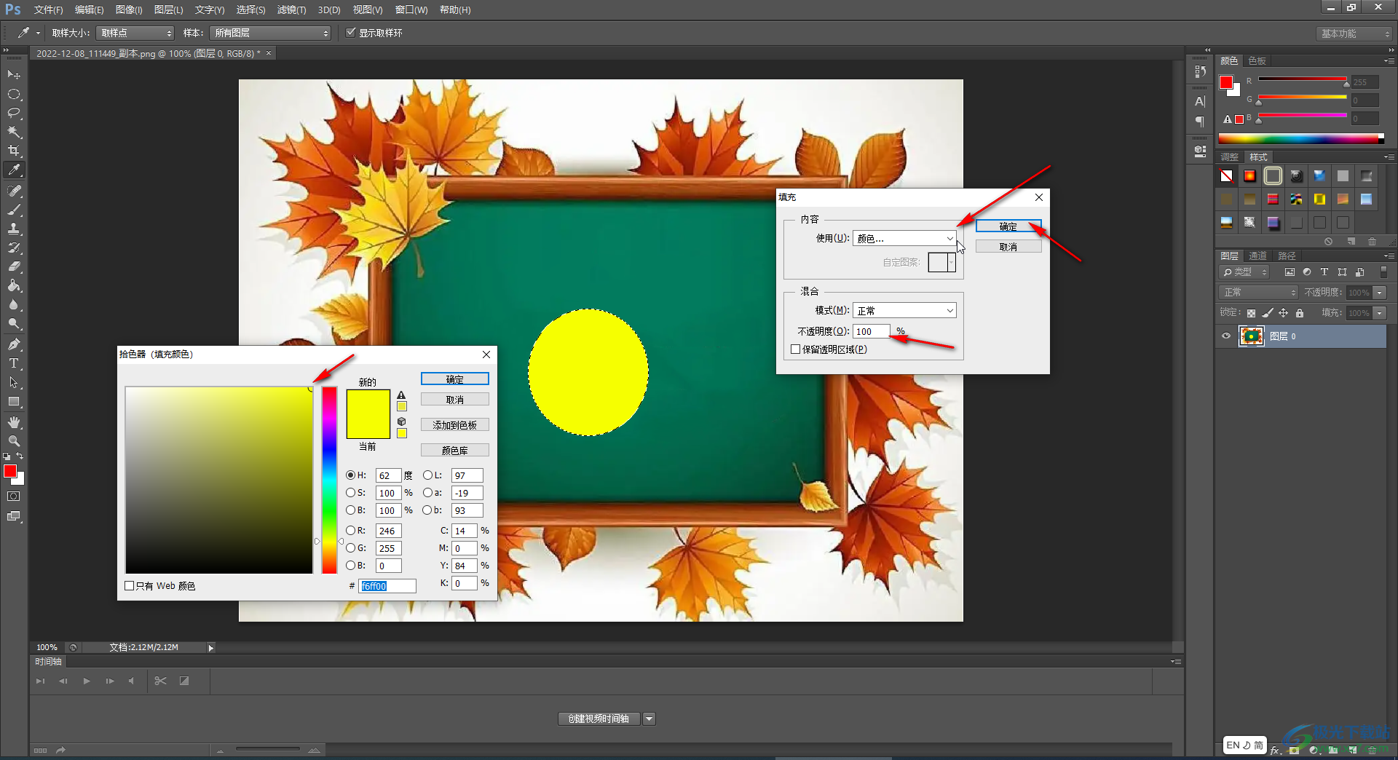Select the Healing Brush tool

14,191
